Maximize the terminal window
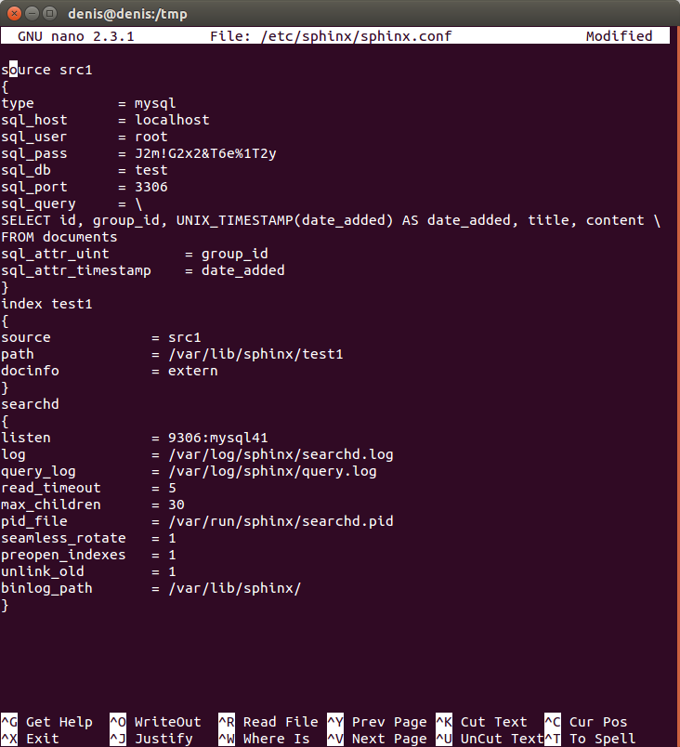The width and height of the screenshot is (680, 747). (x=49, y=13)
